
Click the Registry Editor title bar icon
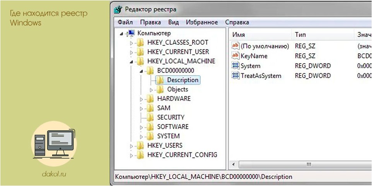point(118,10)
